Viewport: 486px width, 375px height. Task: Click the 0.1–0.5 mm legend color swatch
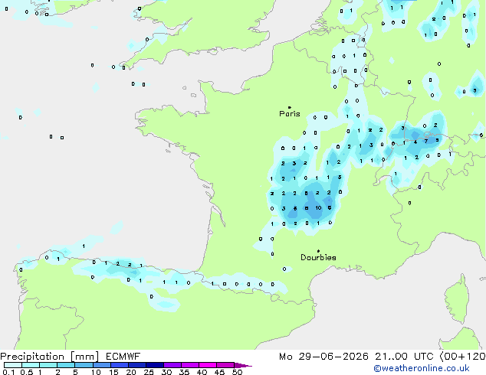click(13, 365)
